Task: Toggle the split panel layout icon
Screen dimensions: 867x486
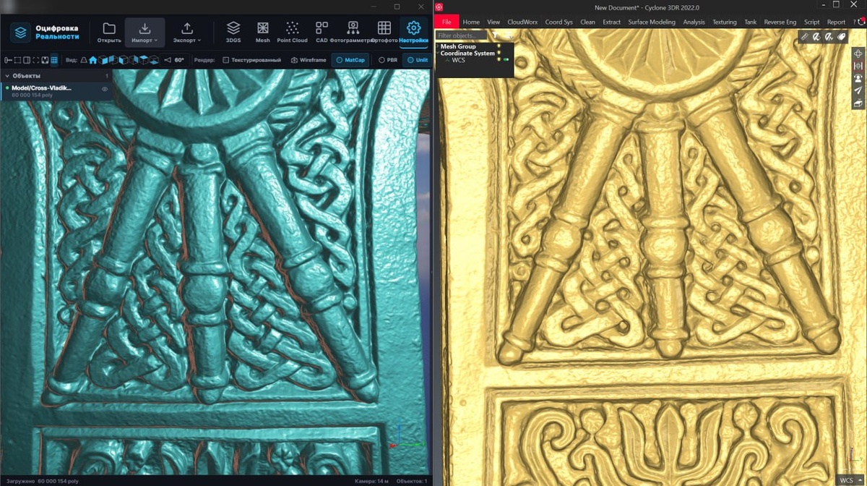Action: click(x=27, y=60)
